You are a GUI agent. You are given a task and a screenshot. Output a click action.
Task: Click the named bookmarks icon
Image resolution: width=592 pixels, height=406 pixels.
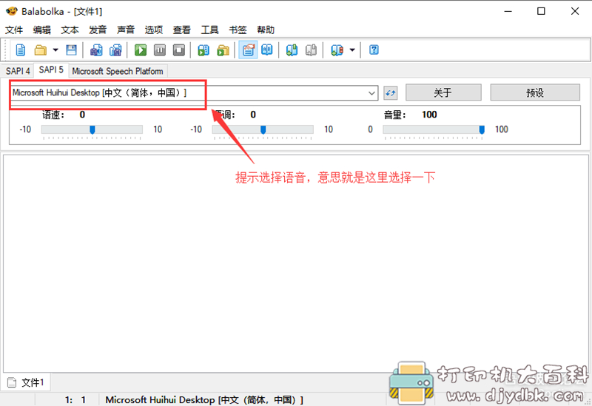click(x=337, y=50)
